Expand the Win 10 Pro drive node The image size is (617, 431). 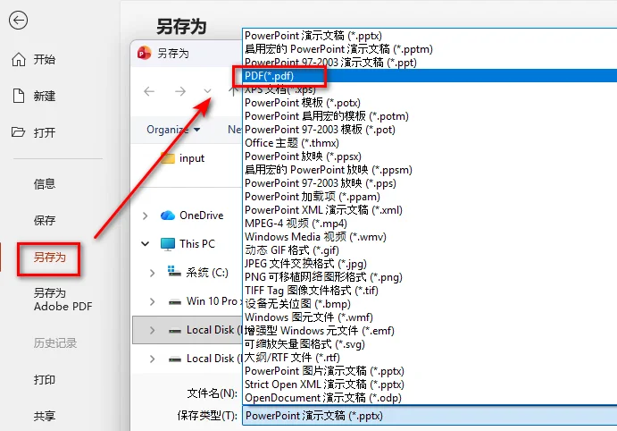point(153,301)
